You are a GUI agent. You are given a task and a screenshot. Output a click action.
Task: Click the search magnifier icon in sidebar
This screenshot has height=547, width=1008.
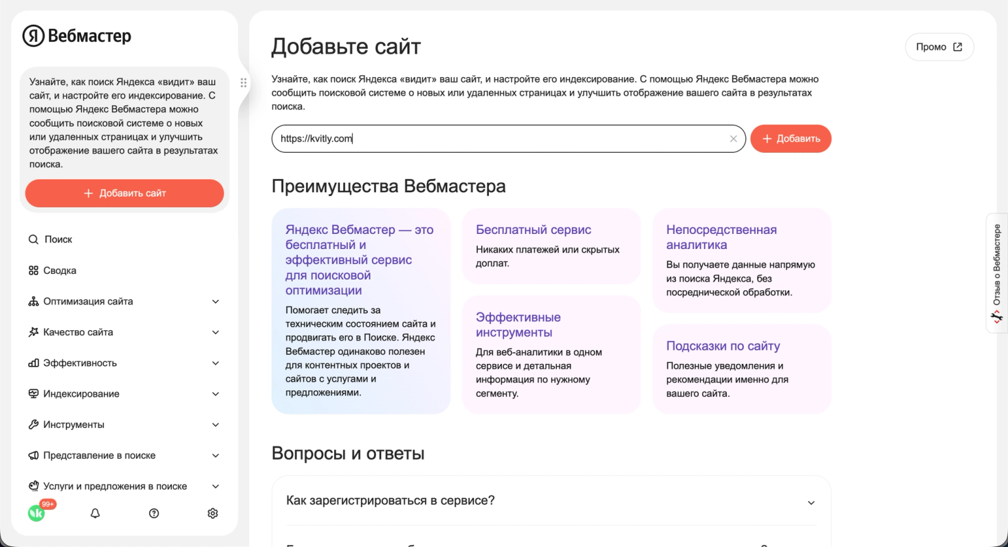point(33,239)
